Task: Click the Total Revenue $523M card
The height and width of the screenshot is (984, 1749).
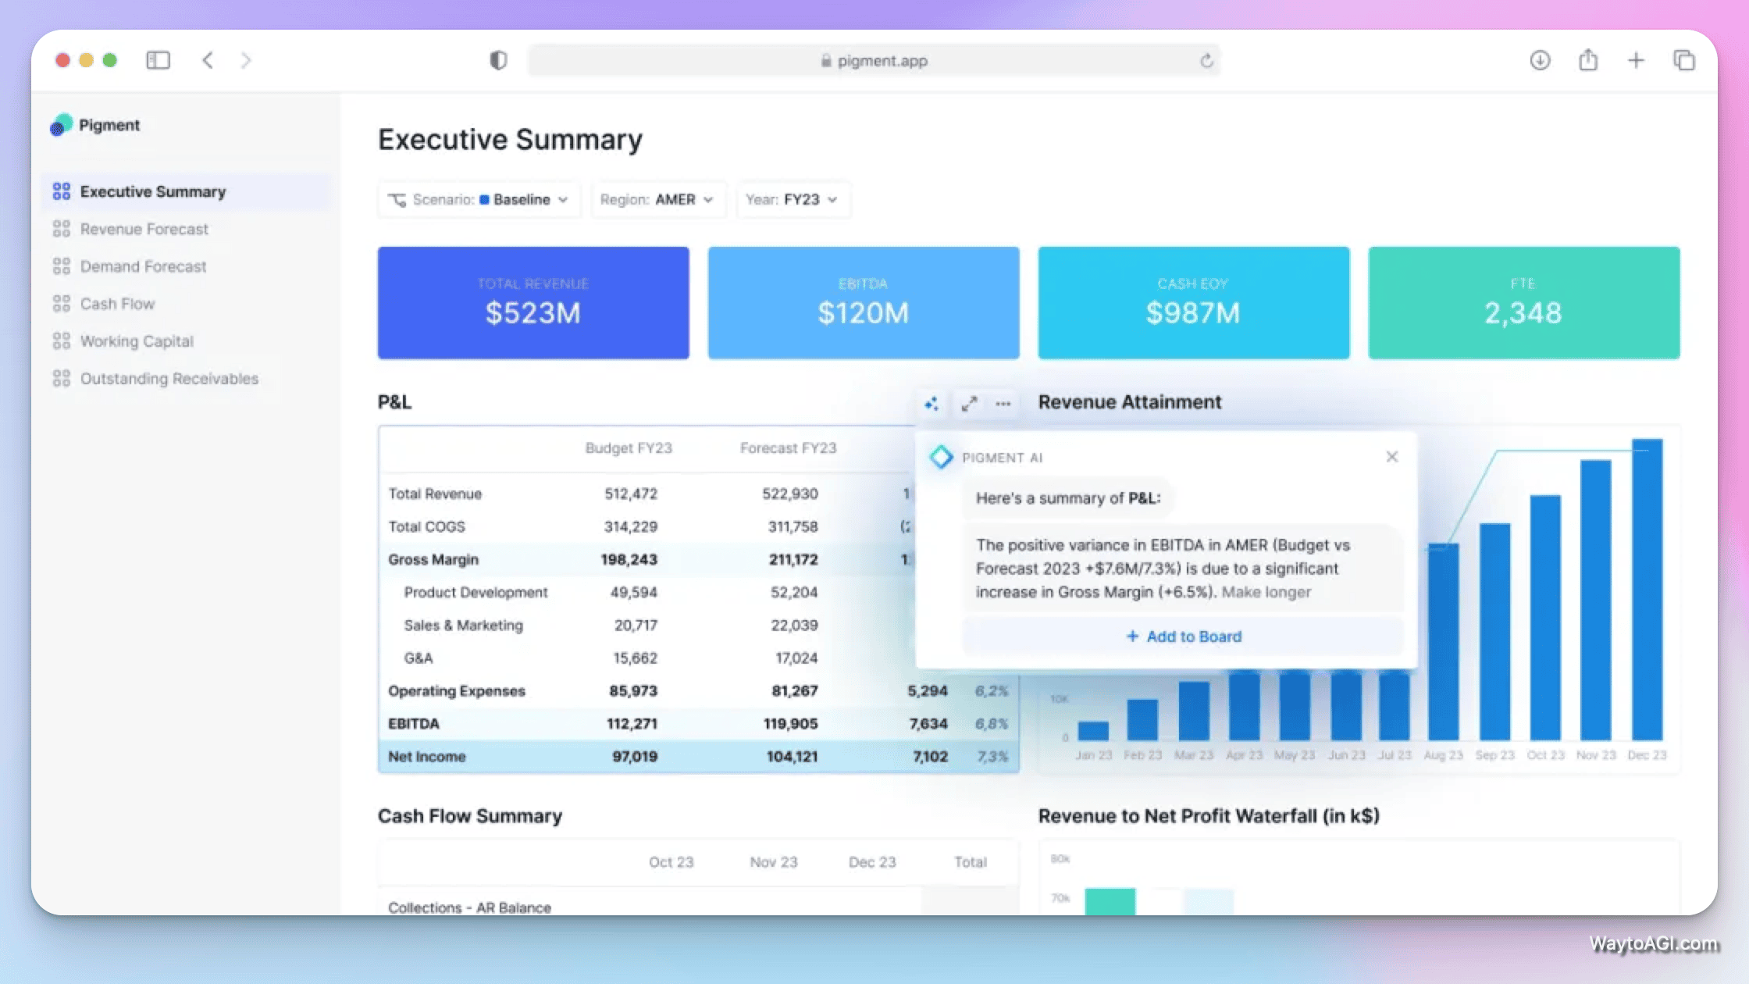Action: click(x=533, y=303)
